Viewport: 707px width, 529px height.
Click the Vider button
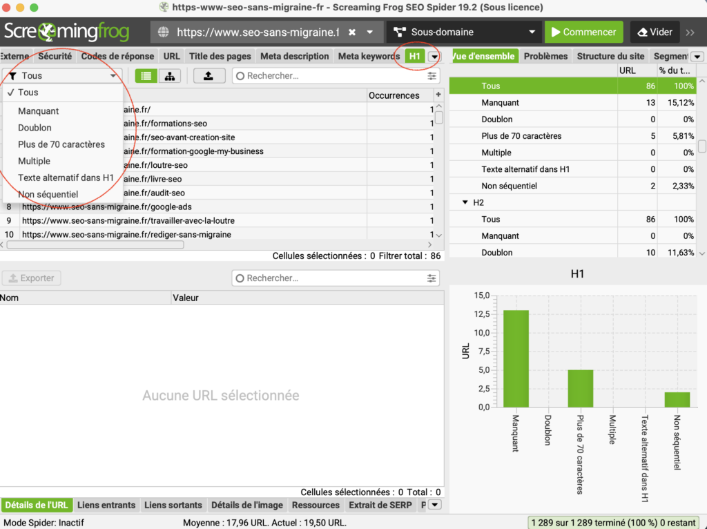(x=655, y=32)
